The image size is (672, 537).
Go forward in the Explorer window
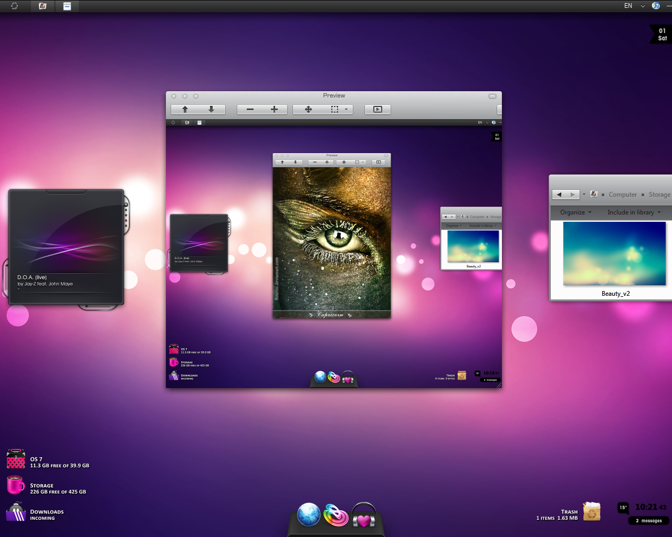573,194
